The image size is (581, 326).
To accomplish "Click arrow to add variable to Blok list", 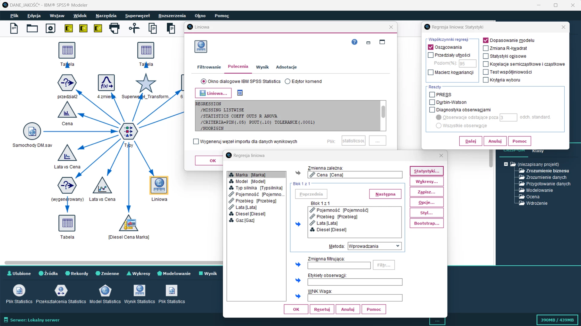I will pos(298,224).
